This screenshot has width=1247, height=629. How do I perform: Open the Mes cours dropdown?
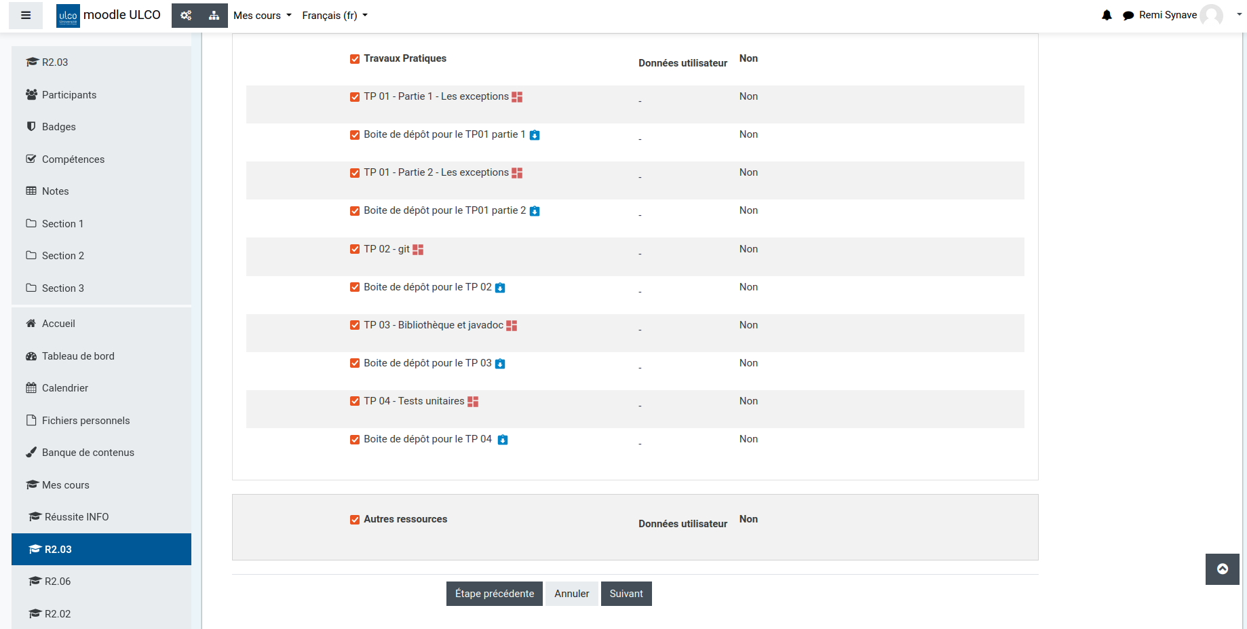(x=262, y=16)
